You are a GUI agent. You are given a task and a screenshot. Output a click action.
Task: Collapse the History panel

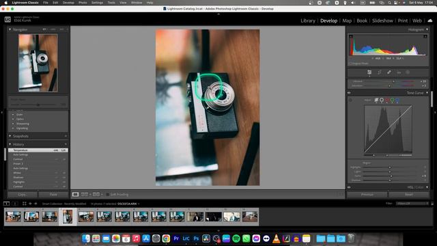click(x=10, y=144)
